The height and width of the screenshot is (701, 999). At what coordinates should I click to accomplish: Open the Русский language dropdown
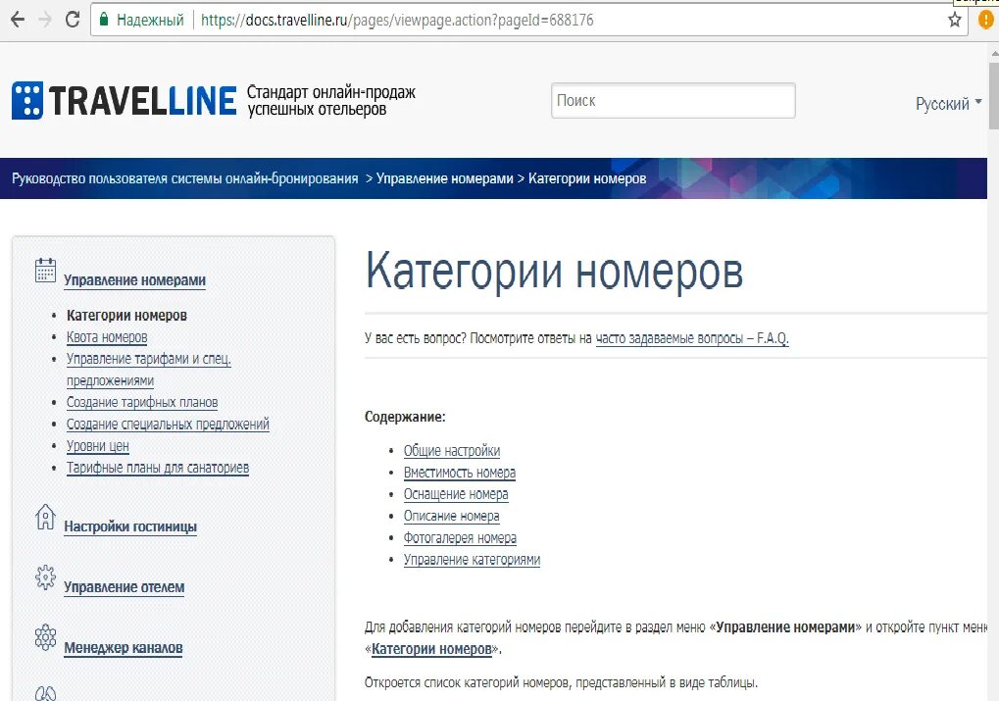pyautogui.click(x=949, y=103)
